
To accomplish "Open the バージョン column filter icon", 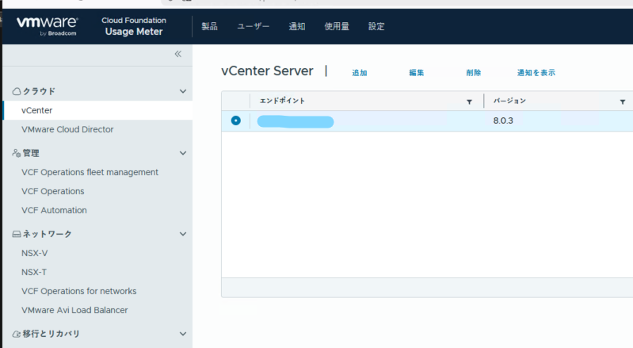I will click(x=623, y=101).
